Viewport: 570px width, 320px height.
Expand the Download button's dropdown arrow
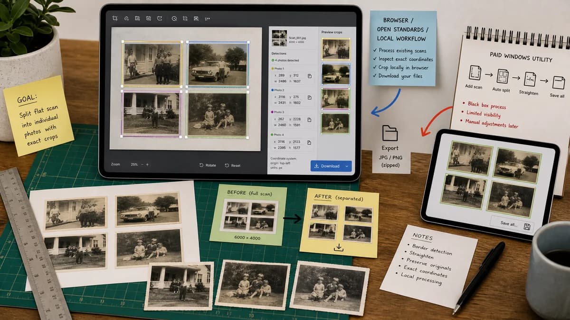[x=347, y=166]
